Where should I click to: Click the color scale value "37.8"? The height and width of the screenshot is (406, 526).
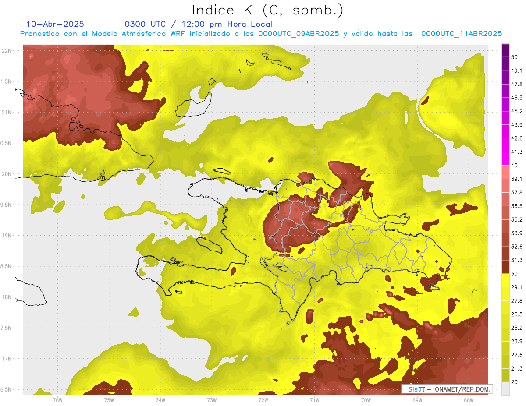(x=517, y=193)
